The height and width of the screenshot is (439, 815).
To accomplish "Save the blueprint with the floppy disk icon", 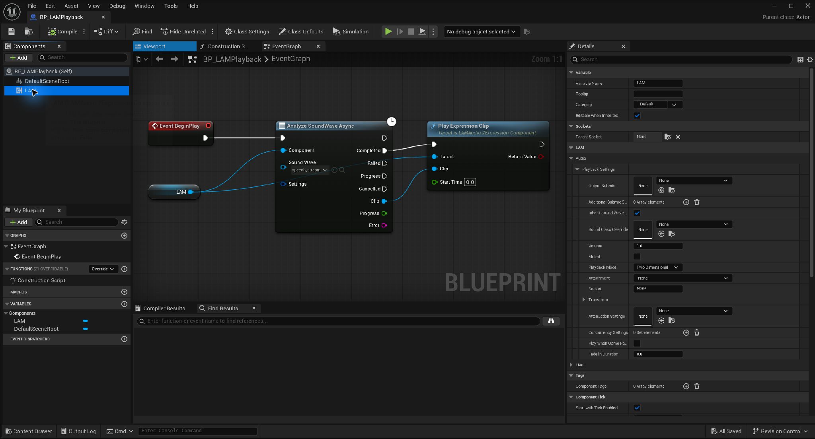I will pyautogui.click(x=12, y=31).
